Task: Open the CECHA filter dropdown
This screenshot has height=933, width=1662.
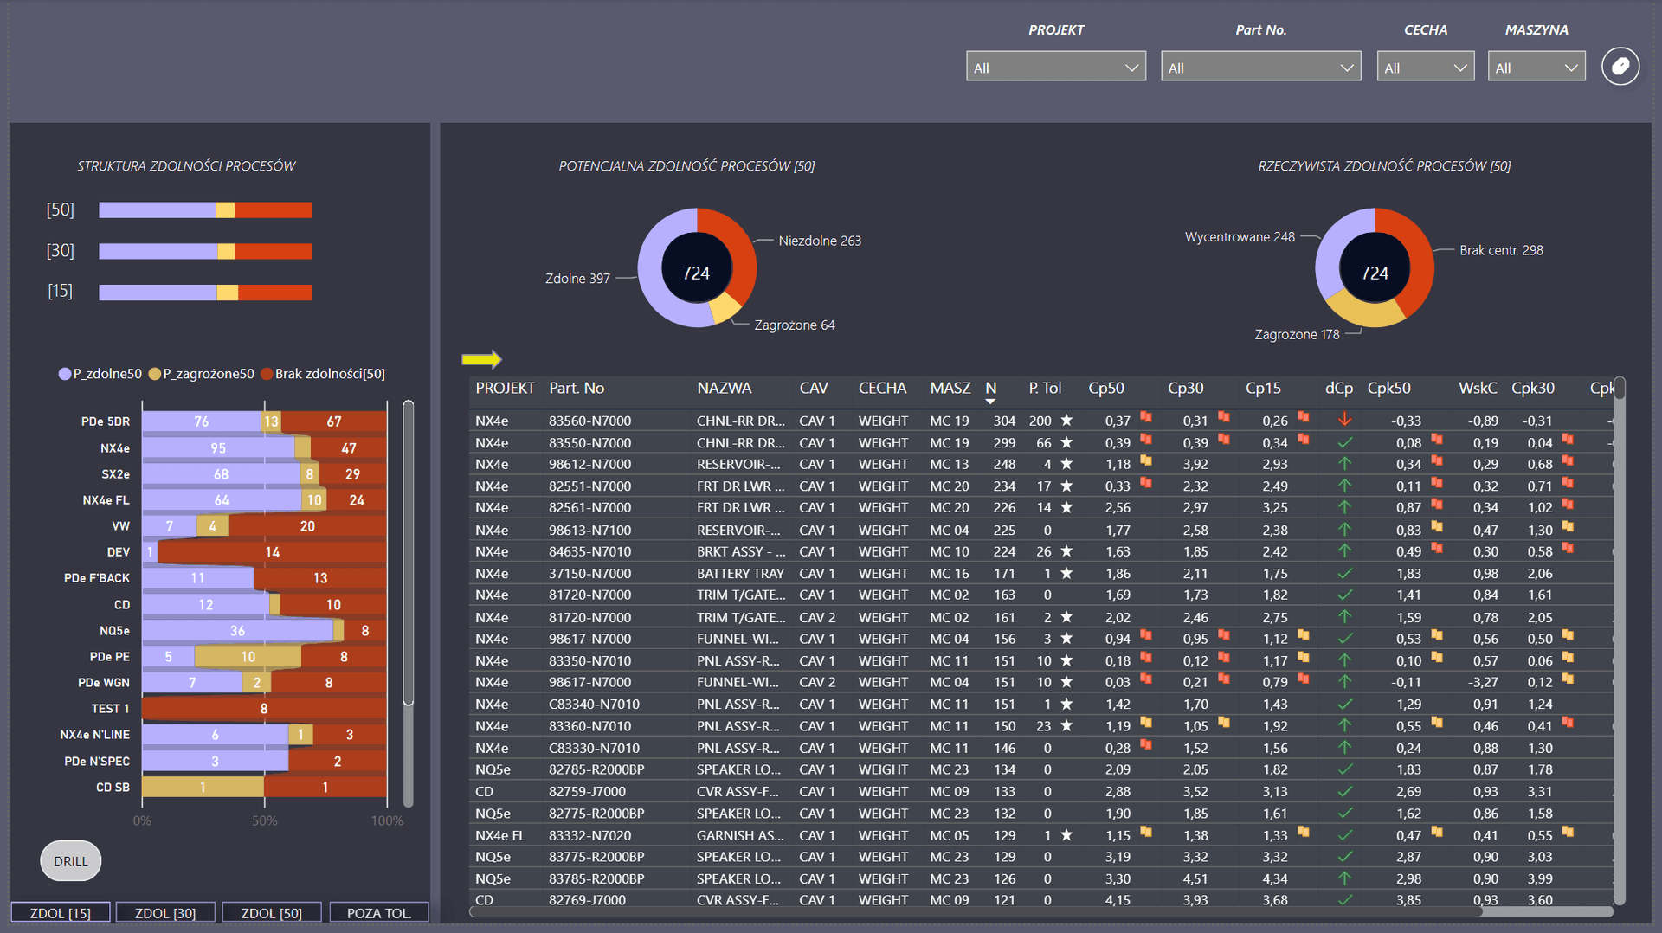Action: [x=1425, y=68]
